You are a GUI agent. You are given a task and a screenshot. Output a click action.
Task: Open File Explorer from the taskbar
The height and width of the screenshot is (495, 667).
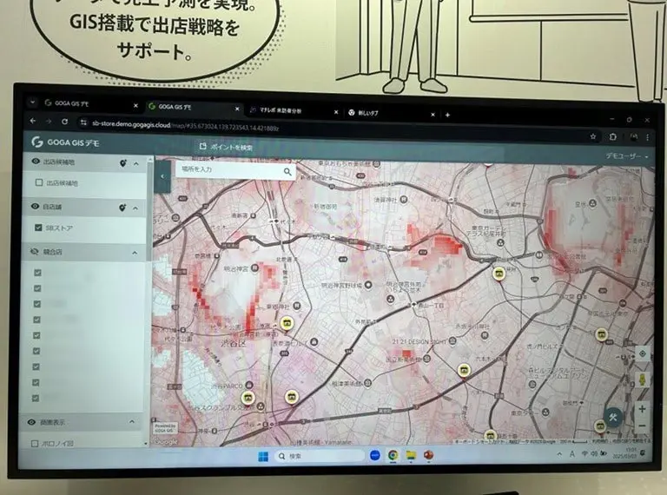pos(411,455)
